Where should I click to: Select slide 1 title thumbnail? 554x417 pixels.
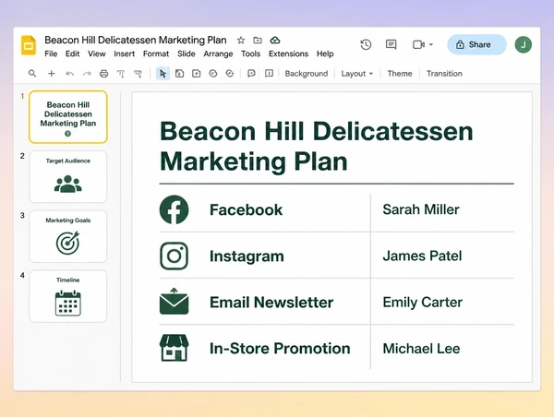[x=68, y=117]
